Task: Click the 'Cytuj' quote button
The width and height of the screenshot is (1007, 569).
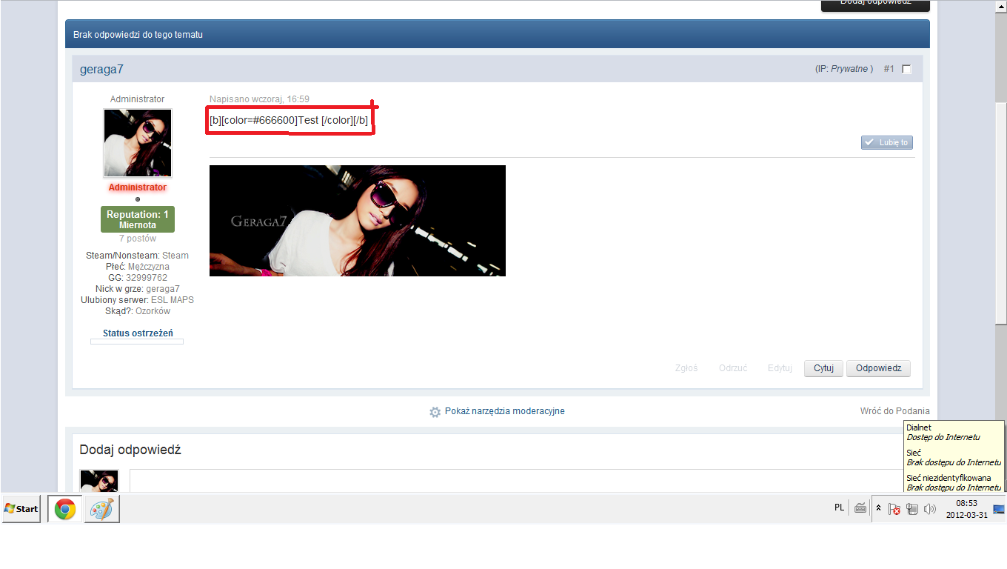Action: click(823, 368)
